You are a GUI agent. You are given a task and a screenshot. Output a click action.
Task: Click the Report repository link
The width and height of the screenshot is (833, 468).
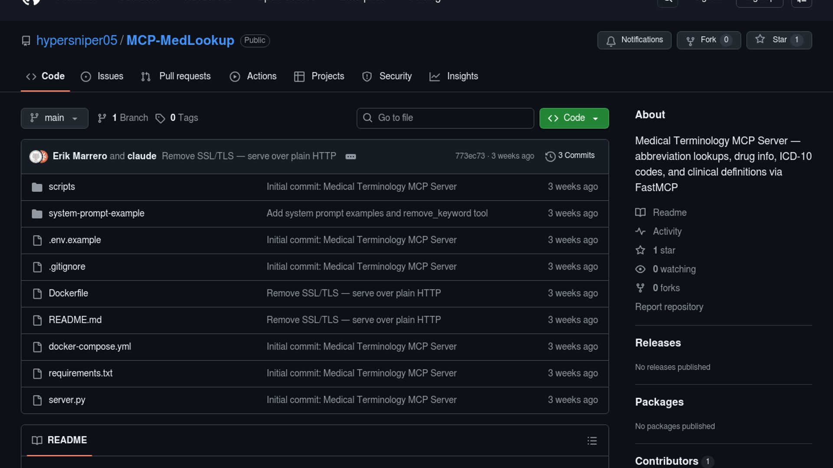[x=669, y=307]
